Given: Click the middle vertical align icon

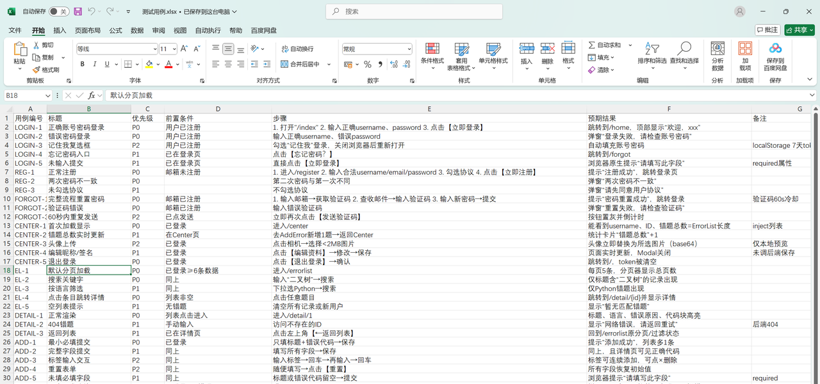Looking at the screenshot, I should click(x=228, y=49).
